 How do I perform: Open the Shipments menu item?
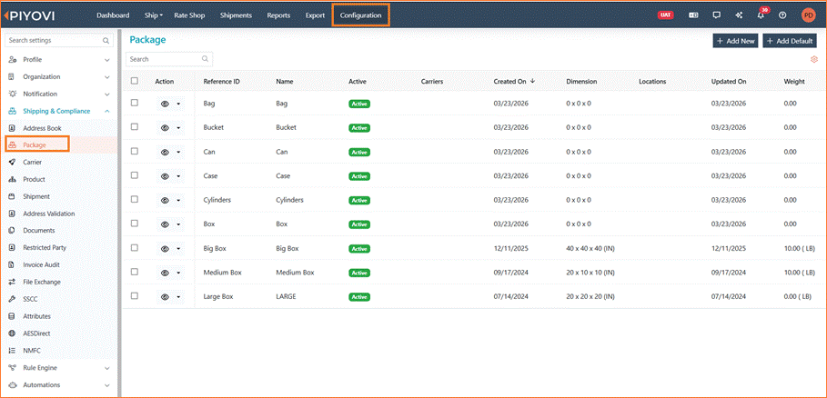[x=236, y=15]
